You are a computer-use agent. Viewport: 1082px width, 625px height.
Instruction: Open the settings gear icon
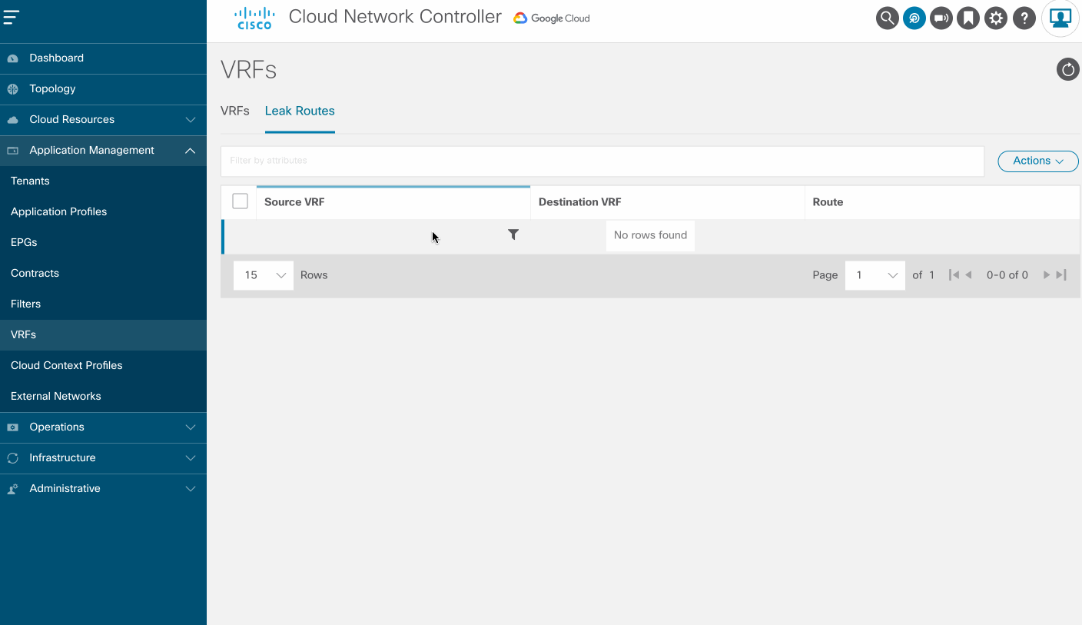(x=996, y=18)
